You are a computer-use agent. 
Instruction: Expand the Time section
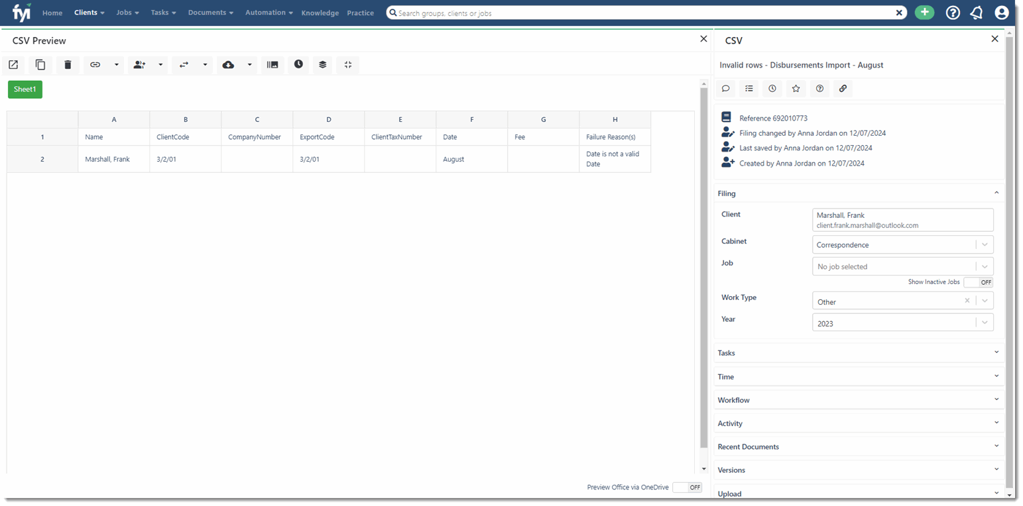click(x=859, y=376)
